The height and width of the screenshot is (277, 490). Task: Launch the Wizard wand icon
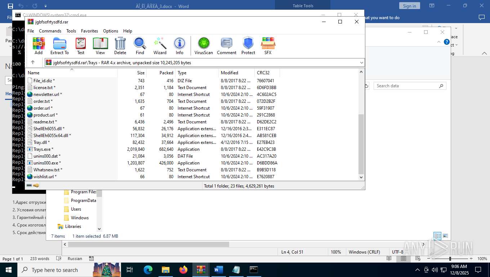[160, 46]
